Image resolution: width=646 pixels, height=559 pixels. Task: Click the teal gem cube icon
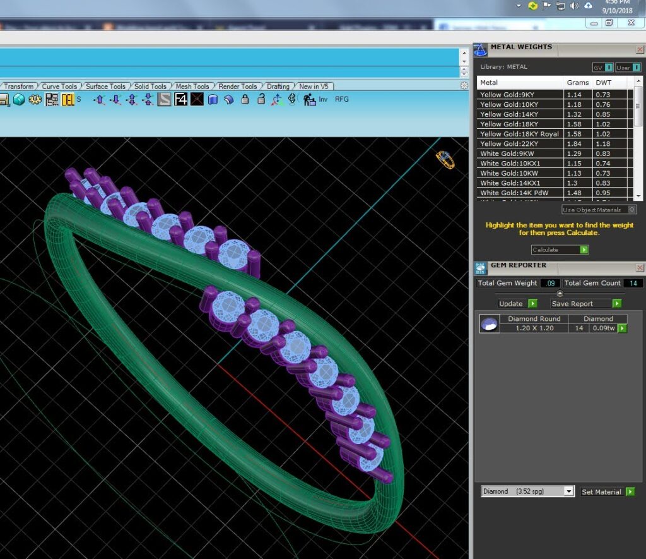click(19, 99)
